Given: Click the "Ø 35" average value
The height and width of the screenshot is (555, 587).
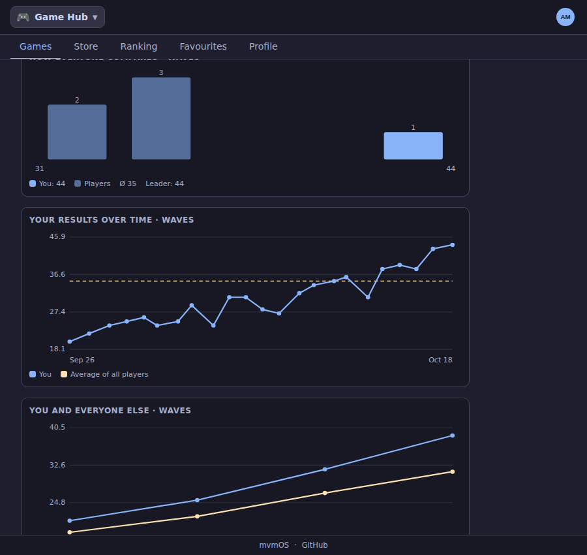Looking at the screenshot, I should [128, 183].
